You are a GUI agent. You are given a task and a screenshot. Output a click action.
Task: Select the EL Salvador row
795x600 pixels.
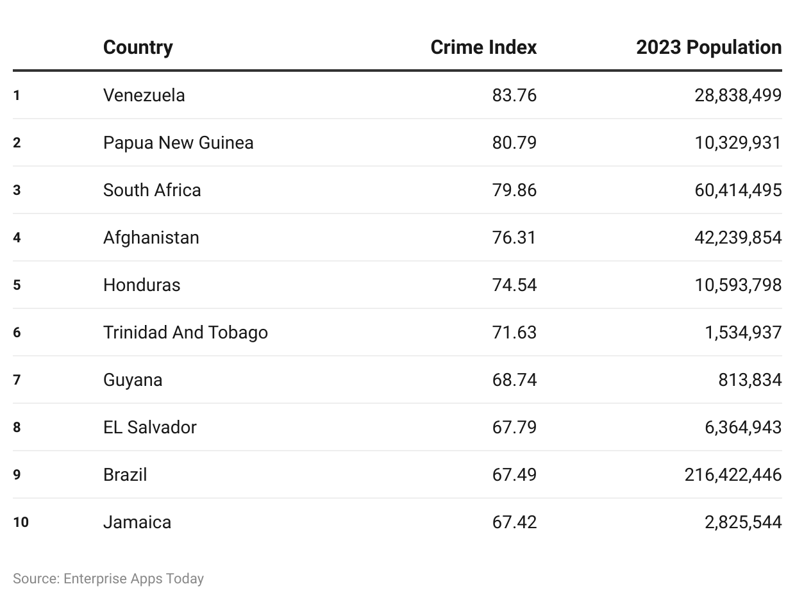coord(397,427)
